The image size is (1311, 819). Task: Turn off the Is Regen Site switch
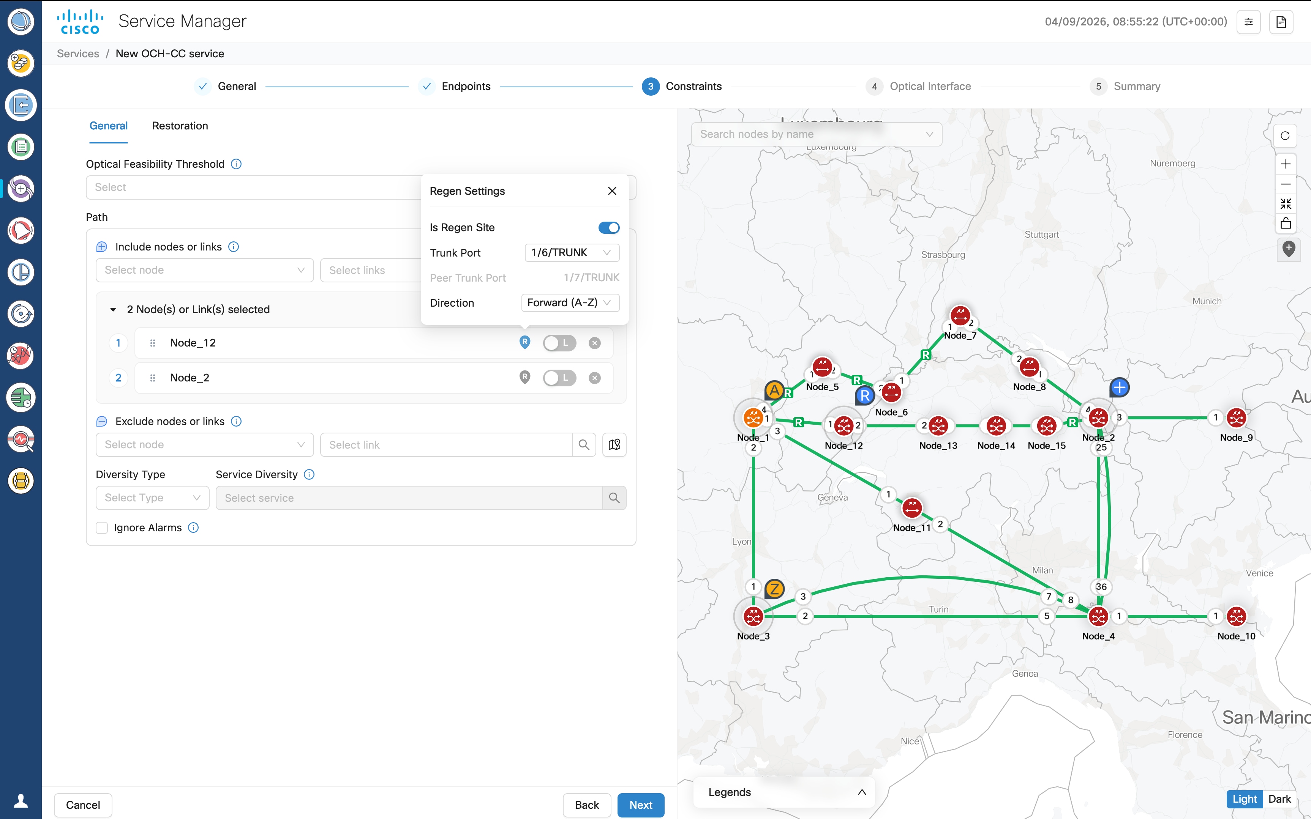coord(609,227)
